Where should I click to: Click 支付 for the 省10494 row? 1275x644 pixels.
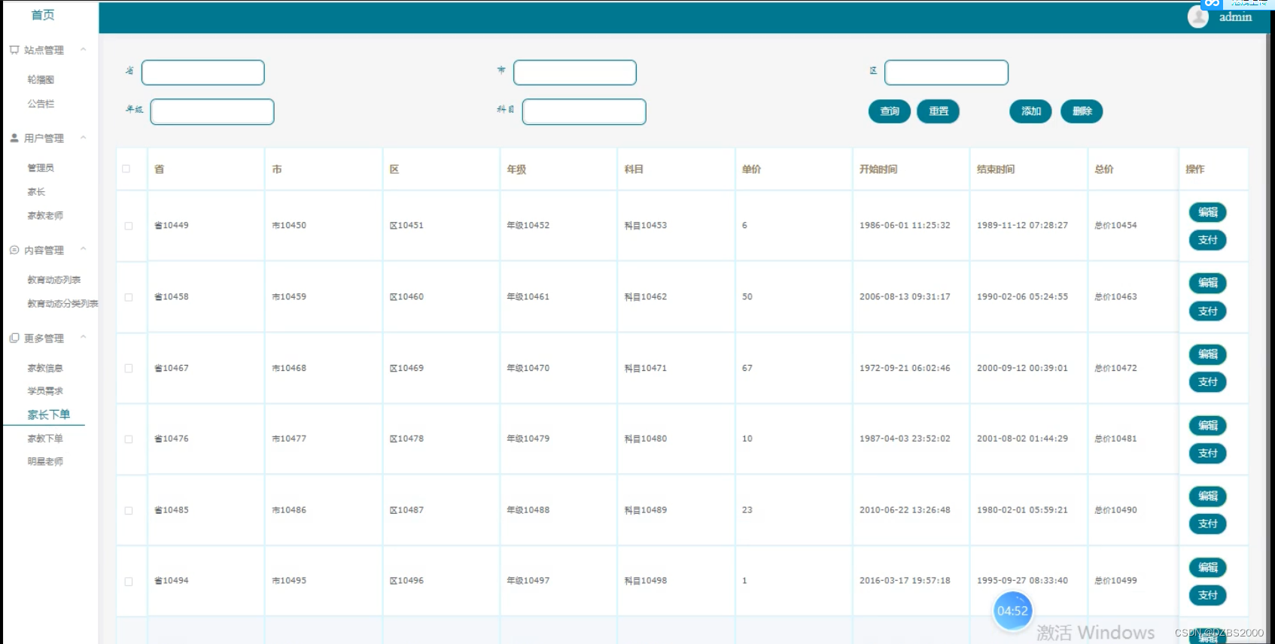coord(1208,595)
